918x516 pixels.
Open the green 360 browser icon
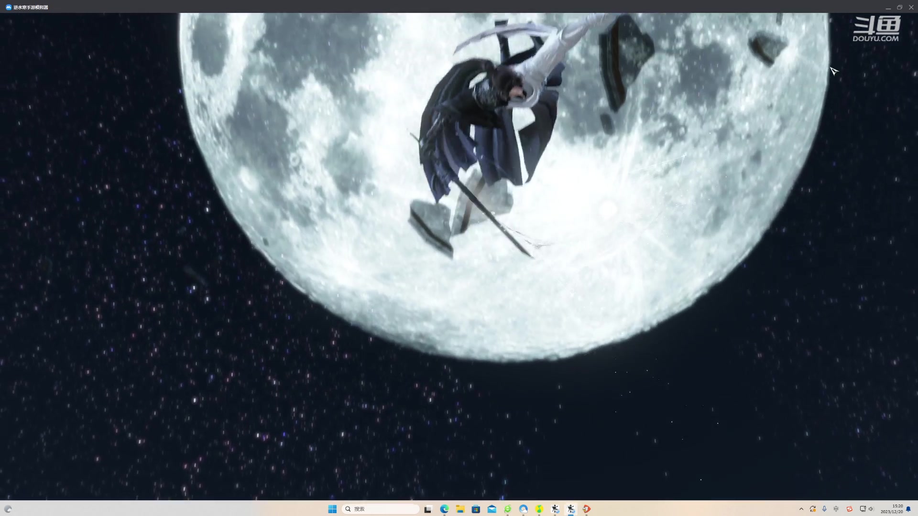[x=507, y=509]
